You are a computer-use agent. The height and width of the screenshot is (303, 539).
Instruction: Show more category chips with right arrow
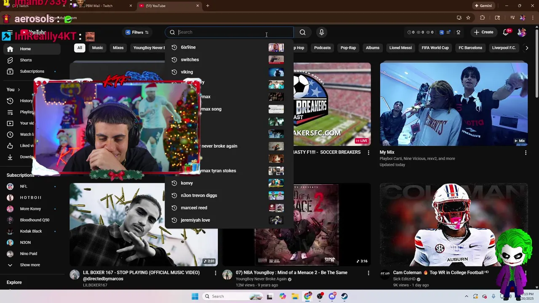[x=527, y=48]
